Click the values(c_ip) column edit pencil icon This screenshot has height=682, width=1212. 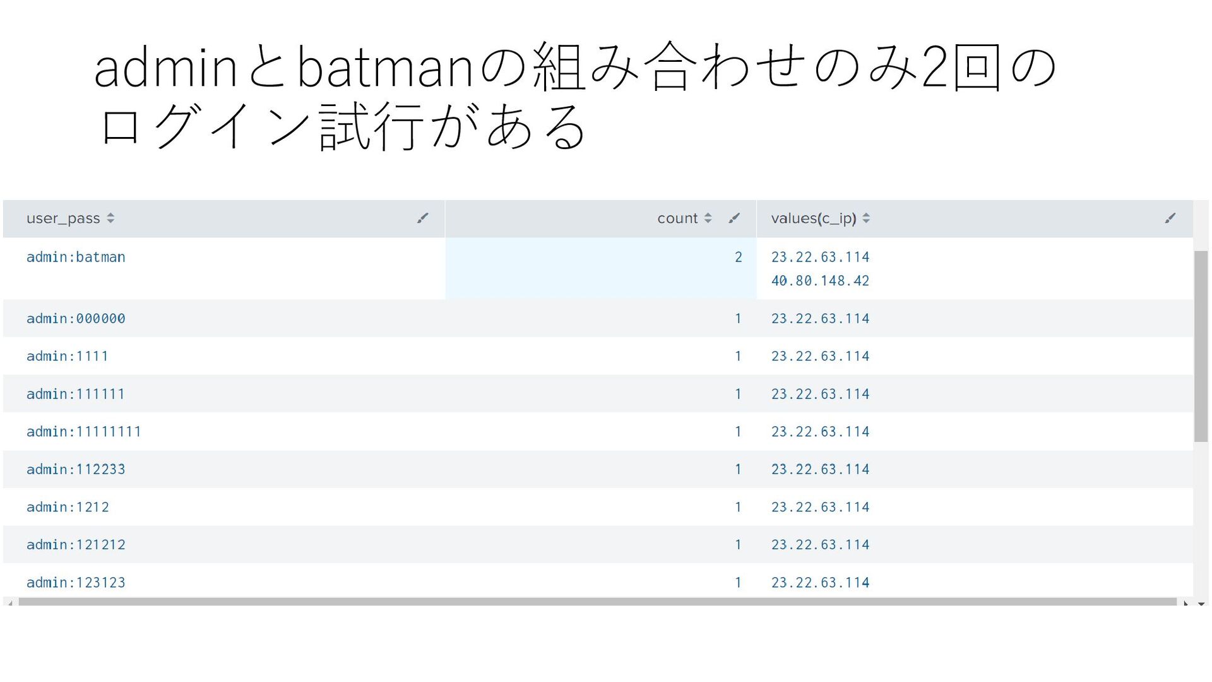point(1170,218)
